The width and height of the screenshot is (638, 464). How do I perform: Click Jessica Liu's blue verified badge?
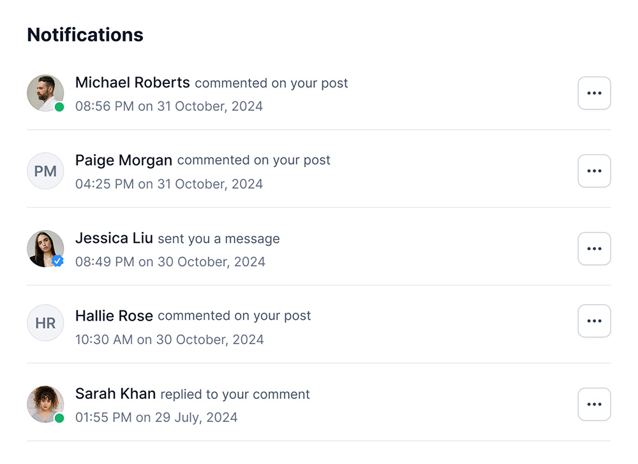tap(58, 261)
